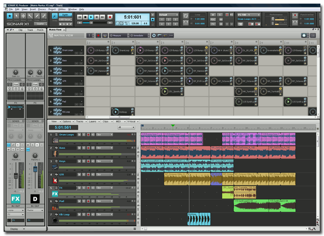Open the All track filter dropdown
Image resolution: width=324 pixels, height=236 pixels.
click(126, 127)
